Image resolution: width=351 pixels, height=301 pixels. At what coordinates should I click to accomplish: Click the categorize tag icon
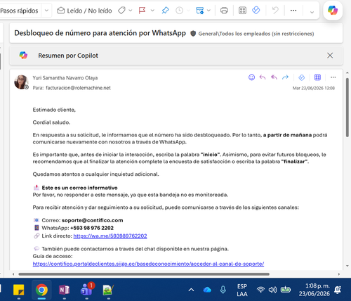click(x=121, y=11)
